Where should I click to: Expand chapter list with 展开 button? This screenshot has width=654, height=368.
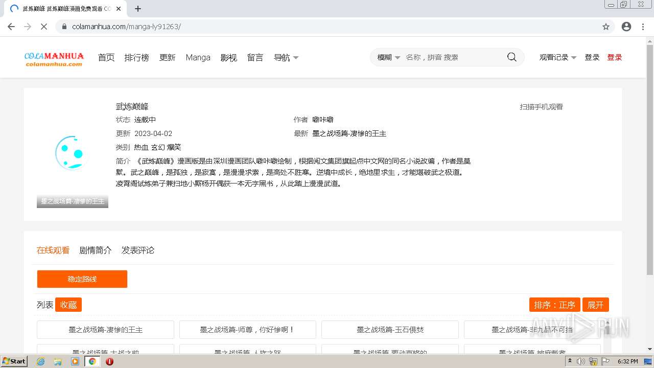596,305
